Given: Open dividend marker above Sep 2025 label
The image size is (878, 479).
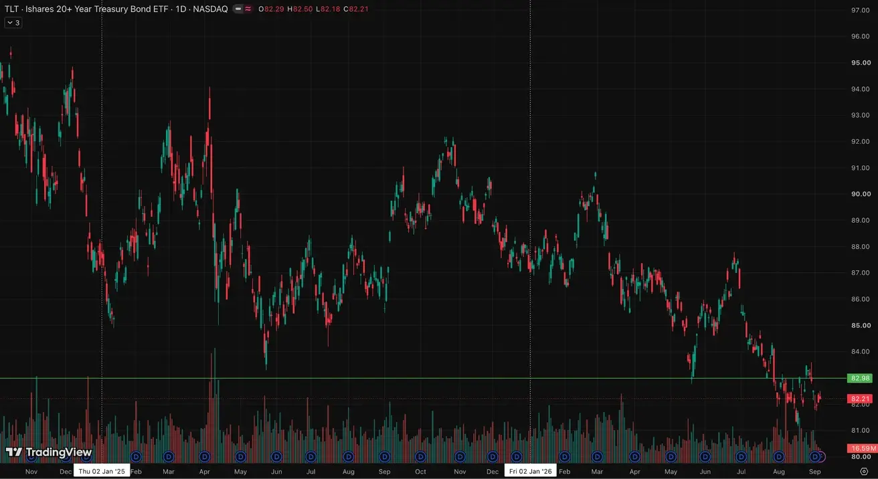Looking at the screenshot, I should [x=384, y=456].
